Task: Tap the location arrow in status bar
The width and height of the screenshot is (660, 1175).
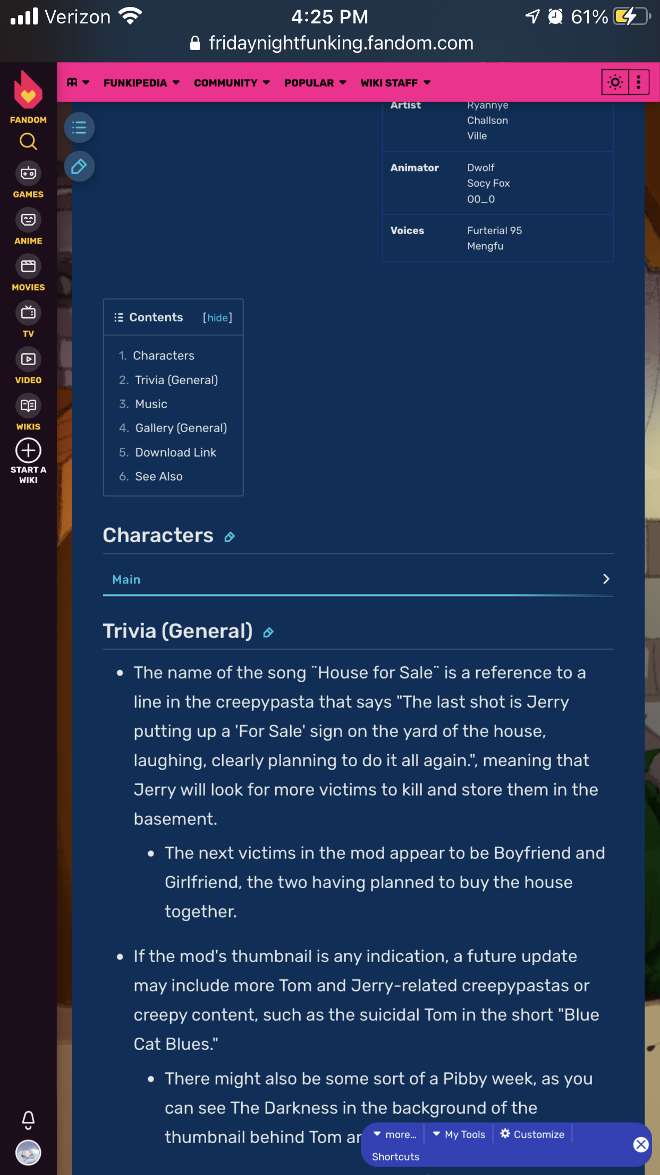Action: point(532,16)
